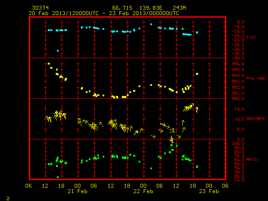Click the last wind arrow after 18 on 22 Feb
The image size is (268, 201).
tap(197, 109)
